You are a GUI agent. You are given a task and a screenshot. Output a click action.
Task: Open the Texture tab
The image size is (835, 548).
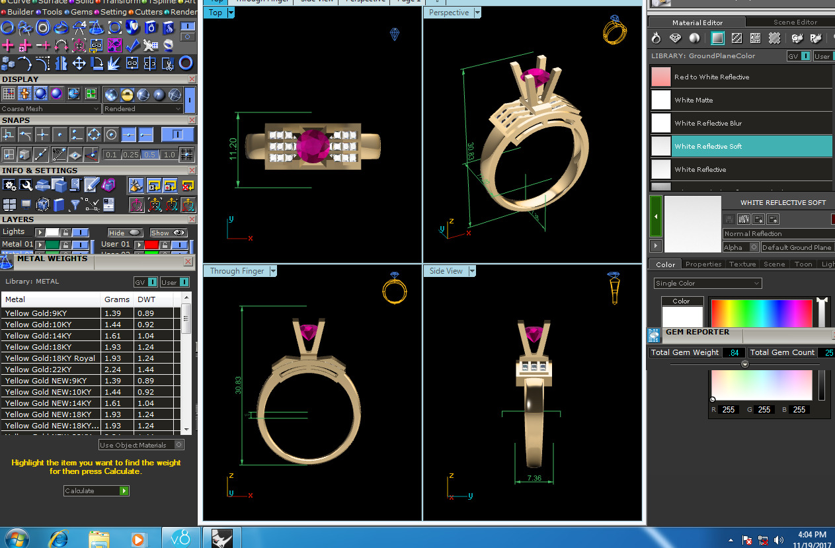coord(742,264)
